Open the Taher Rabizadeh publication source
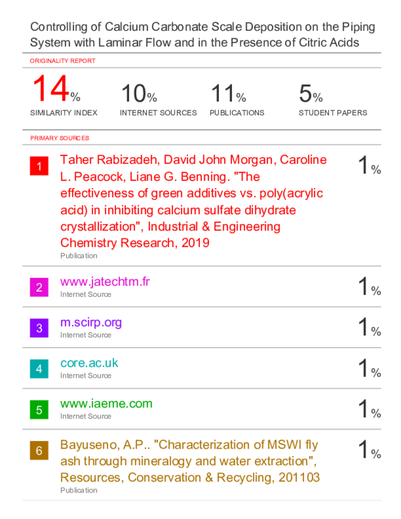The width and height of the screenshot is (401, 519). coord(193,201)
